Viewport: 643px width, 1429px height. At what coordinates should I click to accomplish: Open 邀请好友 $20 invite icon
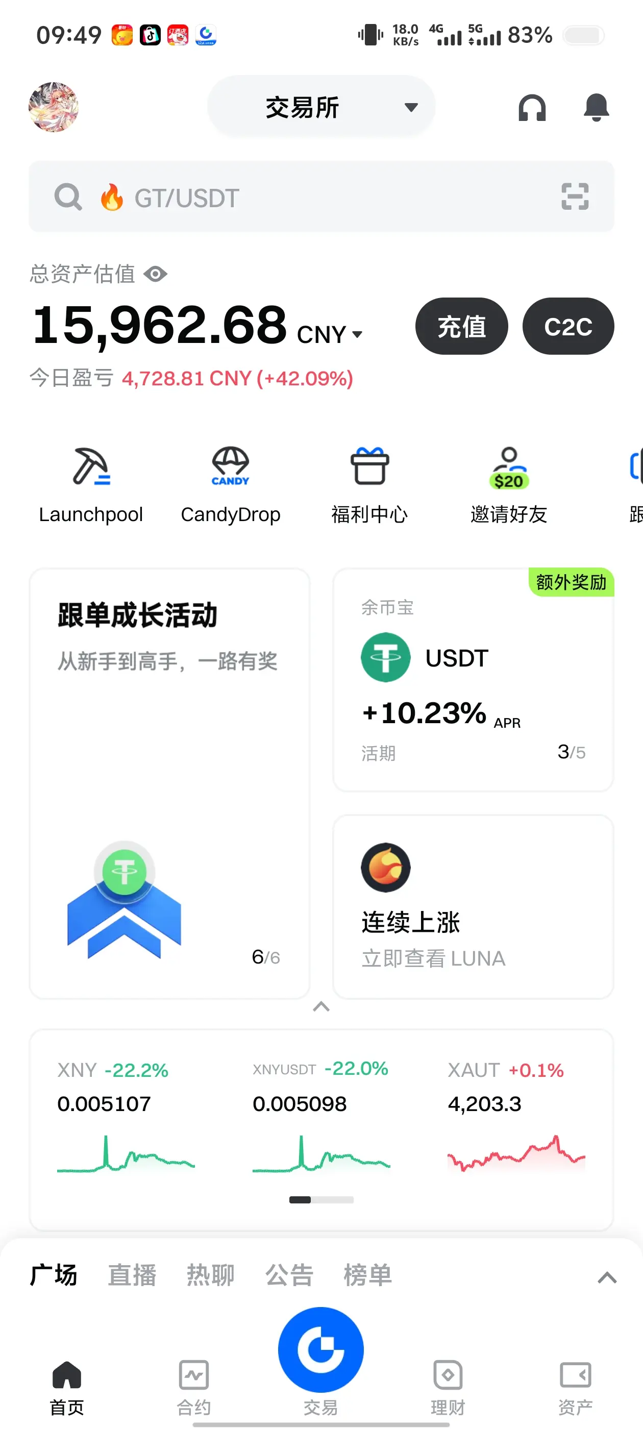coord(509,467)
